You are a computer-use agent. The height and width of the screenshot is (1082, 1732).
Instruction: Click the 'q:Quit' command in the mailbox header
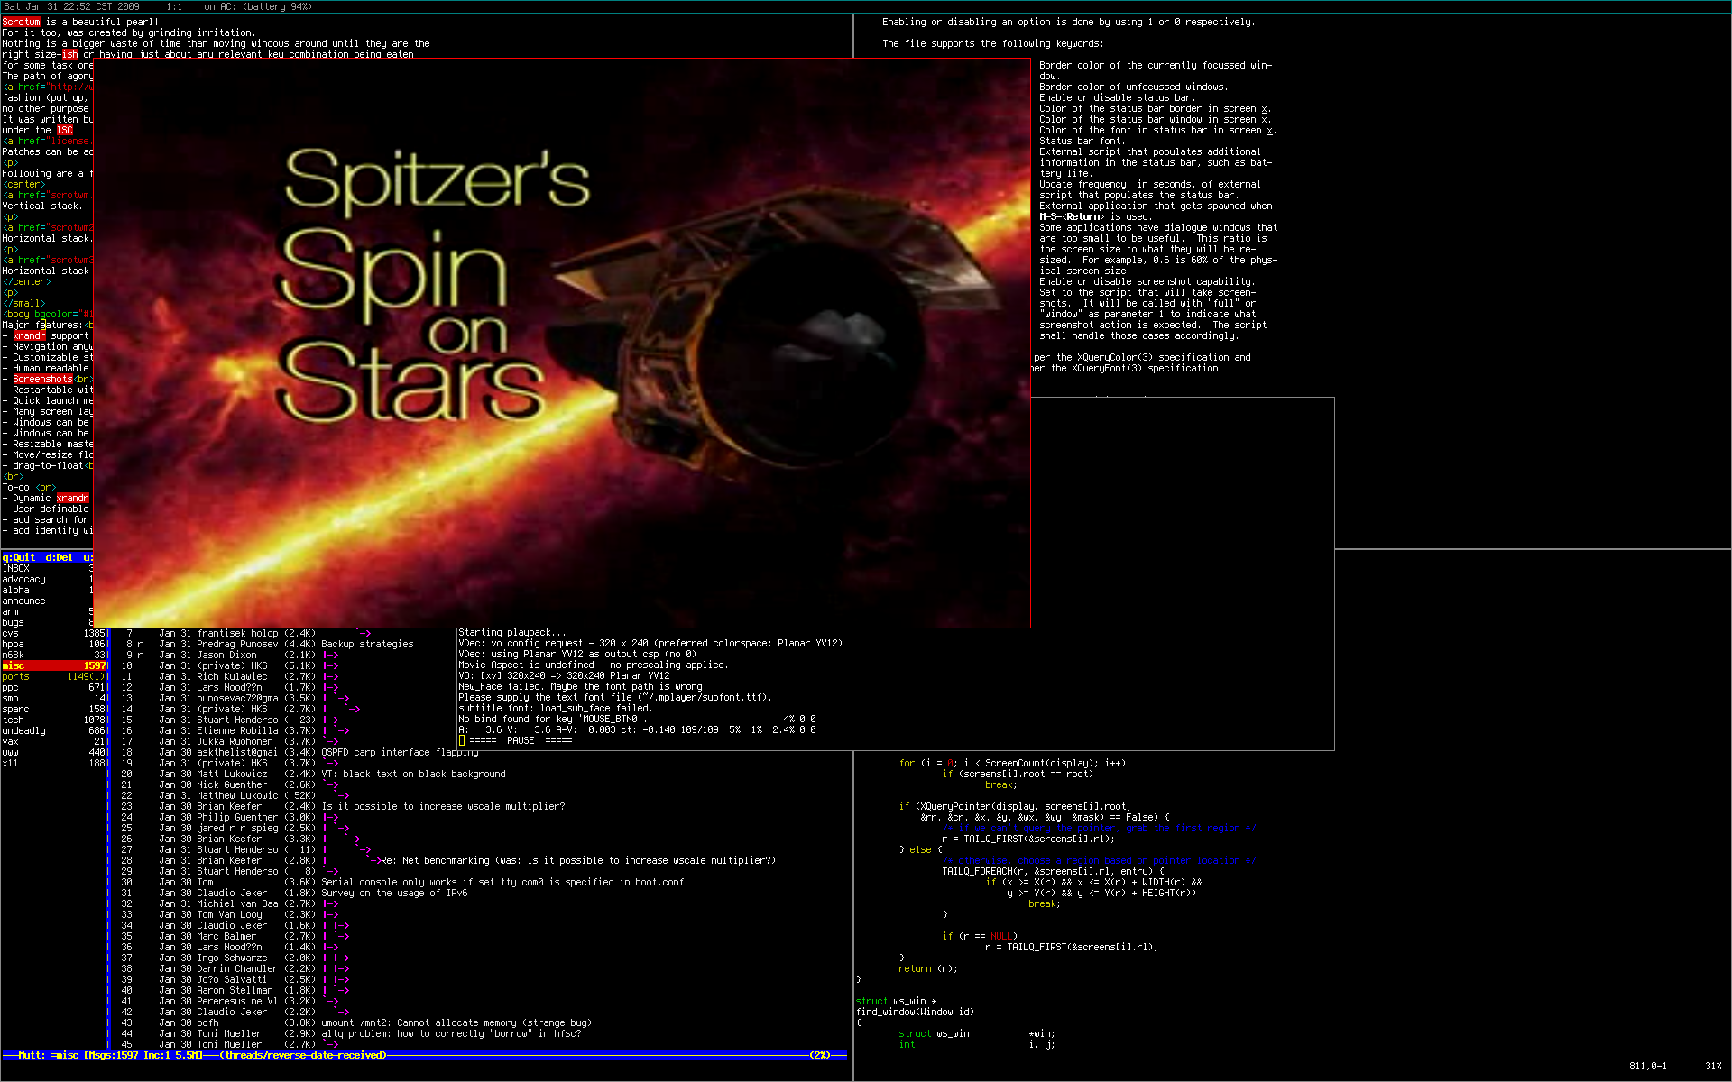click(18, 557)
